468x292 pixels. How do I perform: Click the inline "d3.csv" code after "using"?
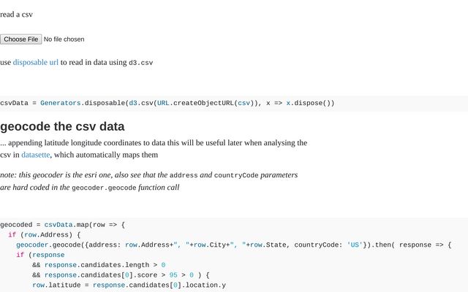[x=140, y=63]
